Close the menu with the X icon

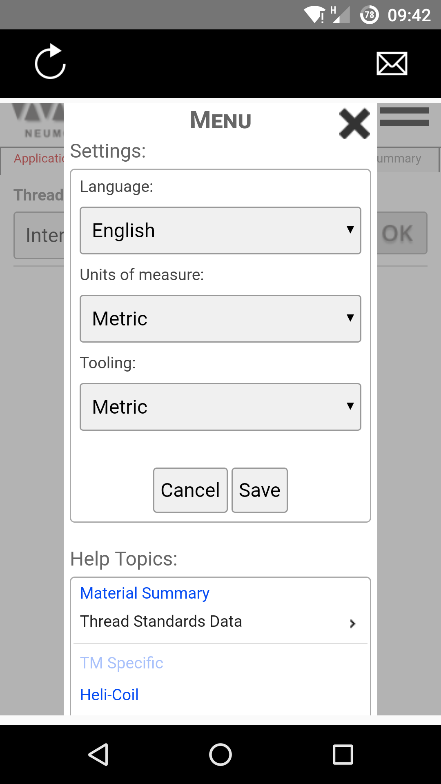354,124
